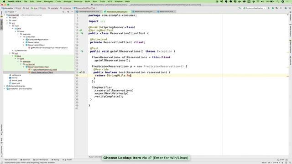
Task: Click the run test gutter icon at line 22
Action: (82, 51)
